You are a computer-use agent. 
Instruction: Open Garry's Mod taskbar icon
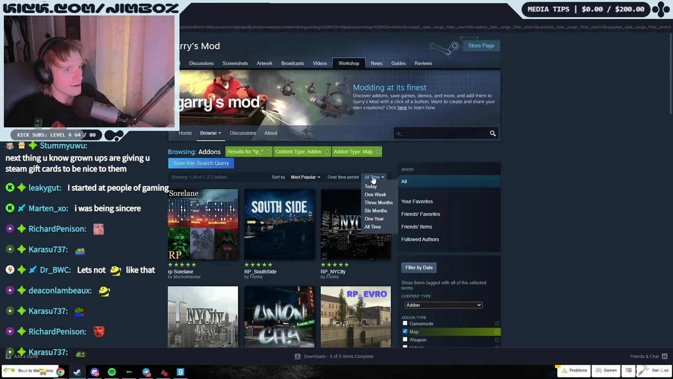(x=180, y=372)
